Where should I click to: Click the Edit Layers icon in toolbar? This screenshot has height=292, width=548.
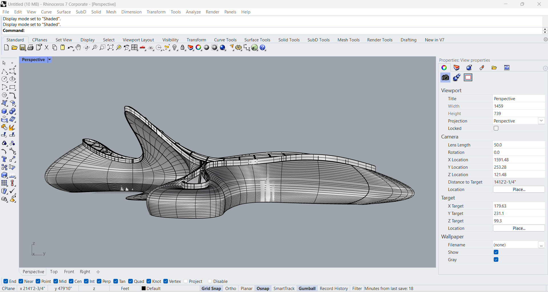click(191, 48)
